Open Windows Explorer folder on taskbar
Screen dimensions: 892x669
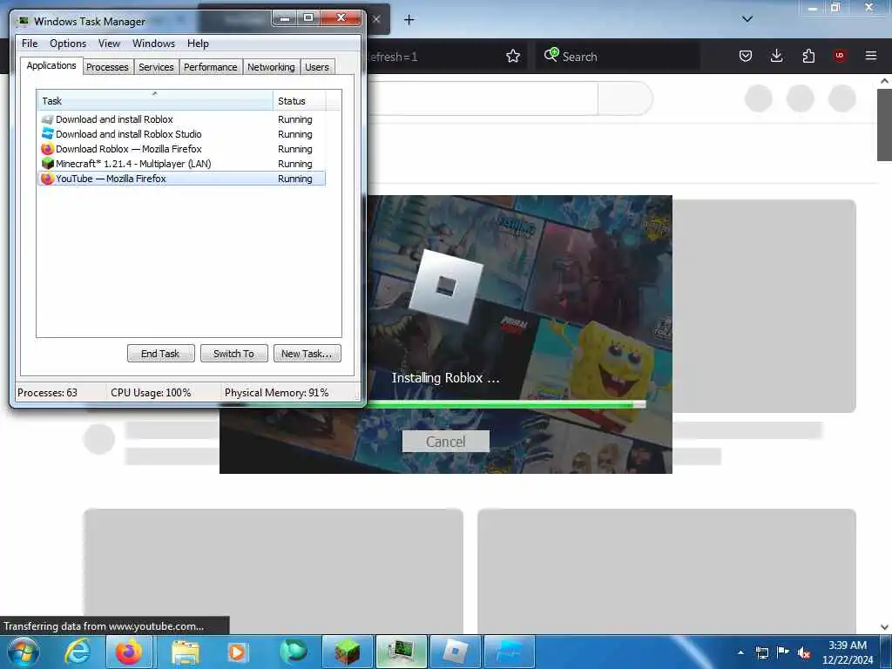point(186,652)
